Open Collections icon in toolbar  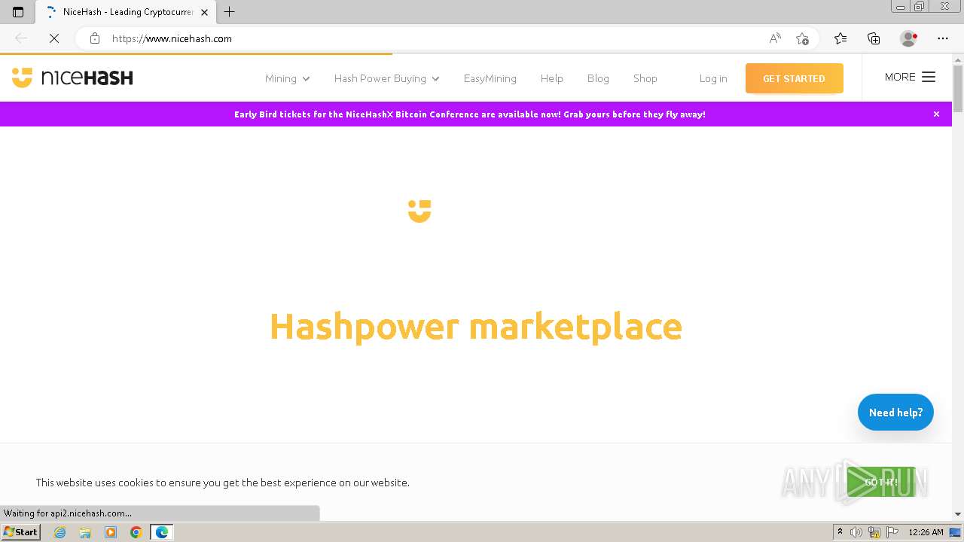874,38
